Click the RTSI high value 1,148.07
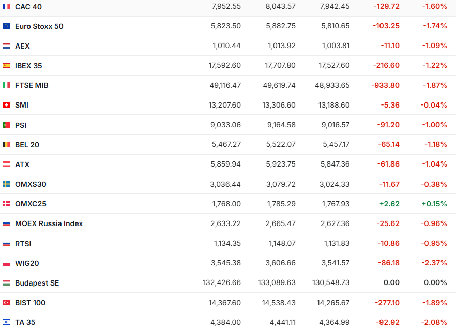This screenshot has height=329, width=456. [282, 243]
